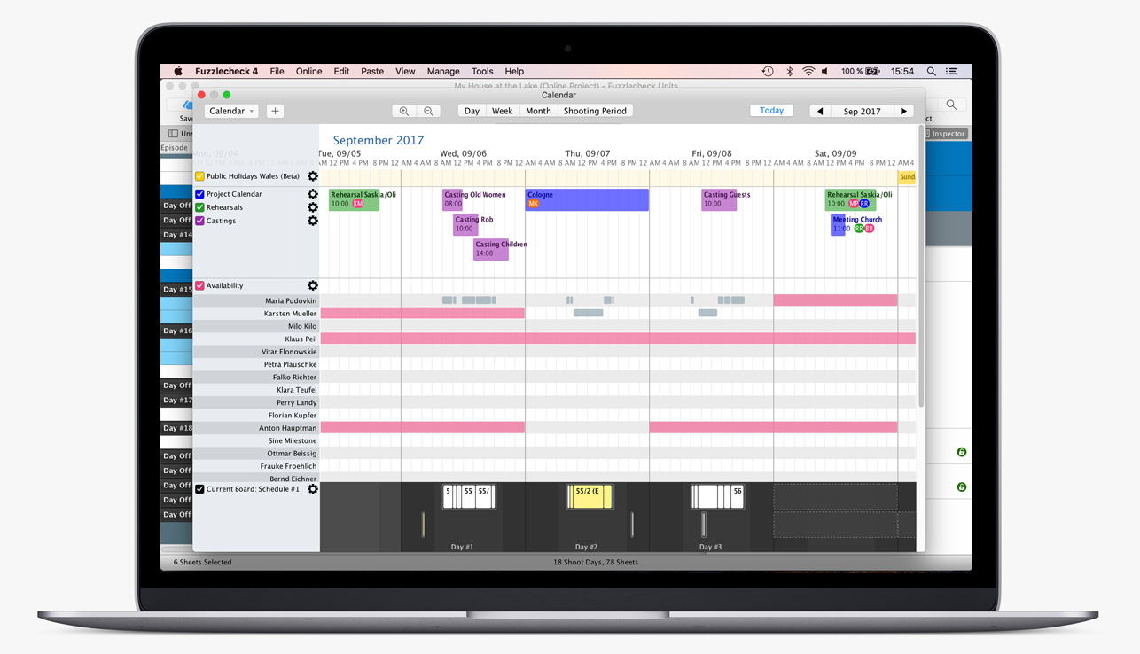Screen dimensions: 1140x654
Task: Zoom out the calendar with magnifier minus
Action: (428, 111)
